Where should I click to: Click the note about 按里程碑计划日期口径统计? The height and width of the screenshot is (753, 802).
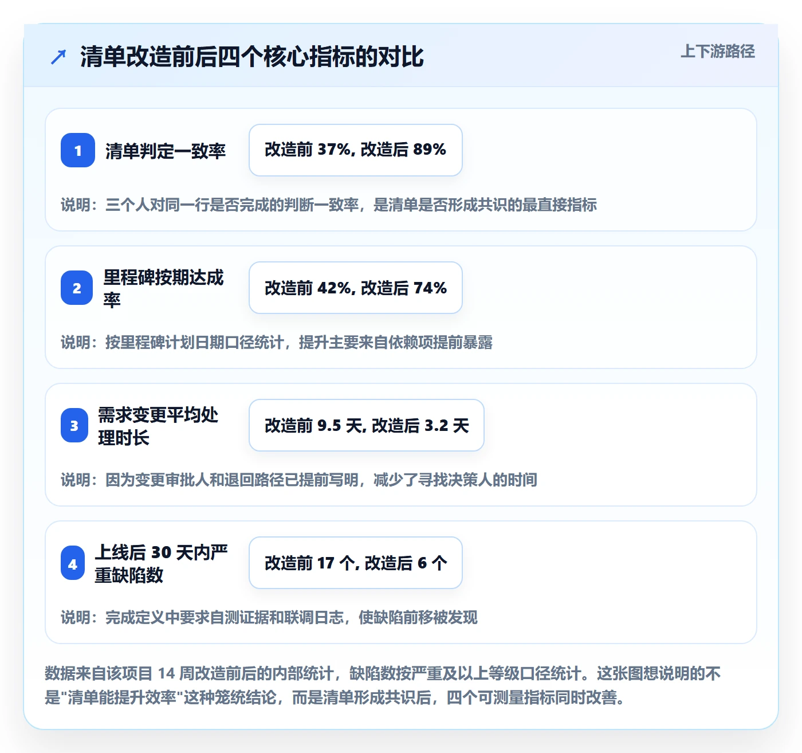(x=277, y=342)
